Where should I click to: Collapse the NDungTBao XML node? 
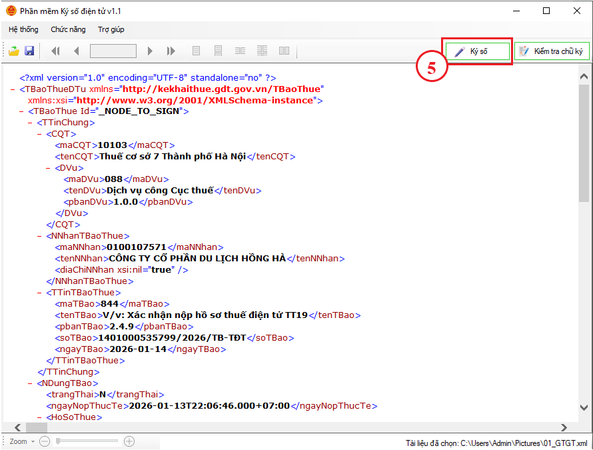coord(30,383)
